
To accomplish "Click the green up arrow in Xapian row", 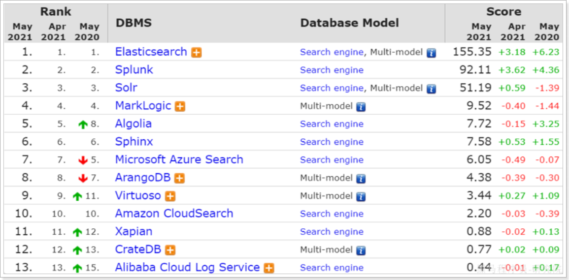I will coord(77,232).
